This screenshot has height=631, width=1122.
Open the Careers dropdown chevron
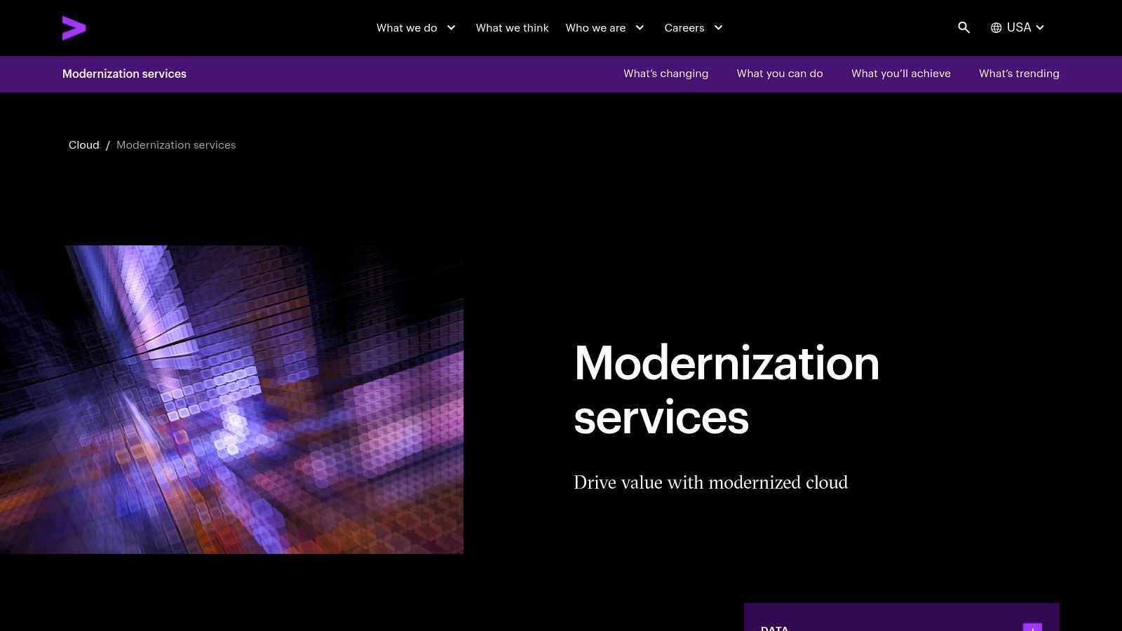(718, 28)
